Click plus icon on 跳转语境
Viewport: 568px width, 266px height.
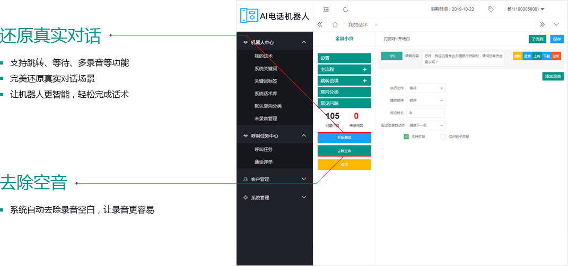point(365,80)
